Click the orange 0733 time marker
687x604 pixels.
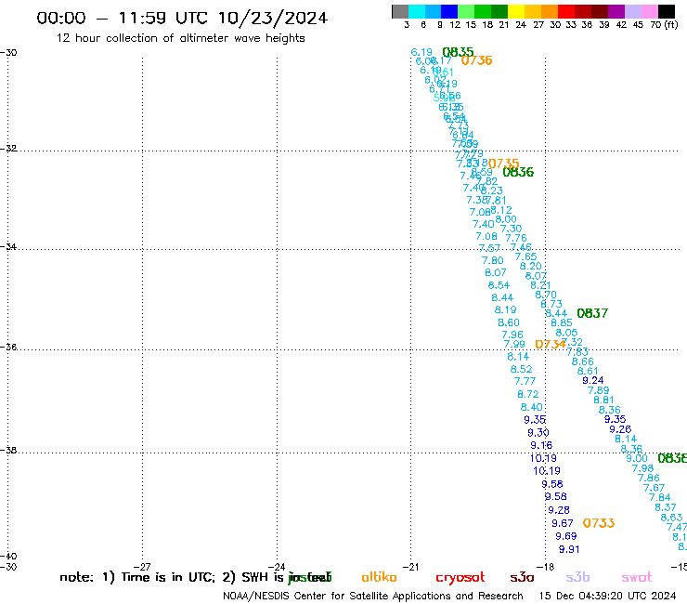click(599, 523)
